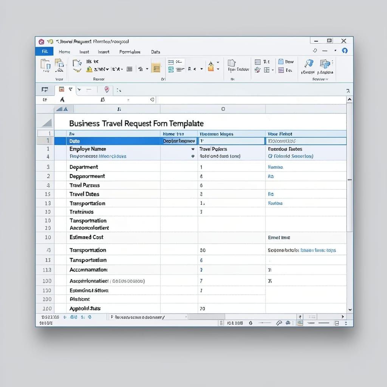Select the Date header cell
387x387 pixels.
(113, 141)
